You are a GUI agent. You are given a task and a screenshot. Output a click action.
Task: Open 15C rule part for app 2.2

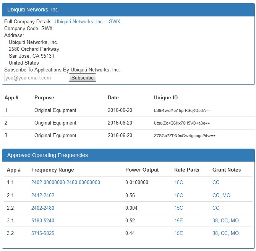[178, 208]
